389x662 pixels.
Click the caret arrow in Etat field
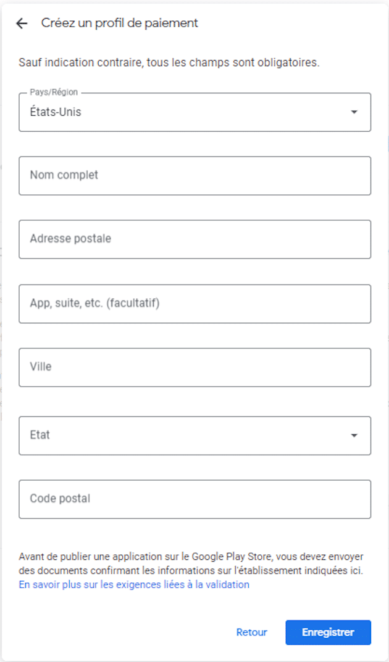[354, 436]
